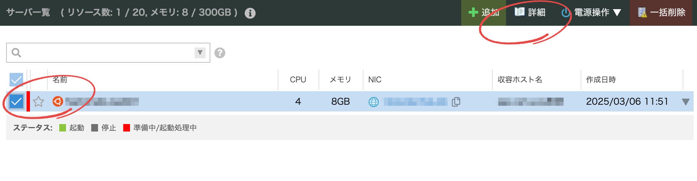Sort by 作成日時 column header
Viewport: 697px width, 181px height.
coord(601,80)
